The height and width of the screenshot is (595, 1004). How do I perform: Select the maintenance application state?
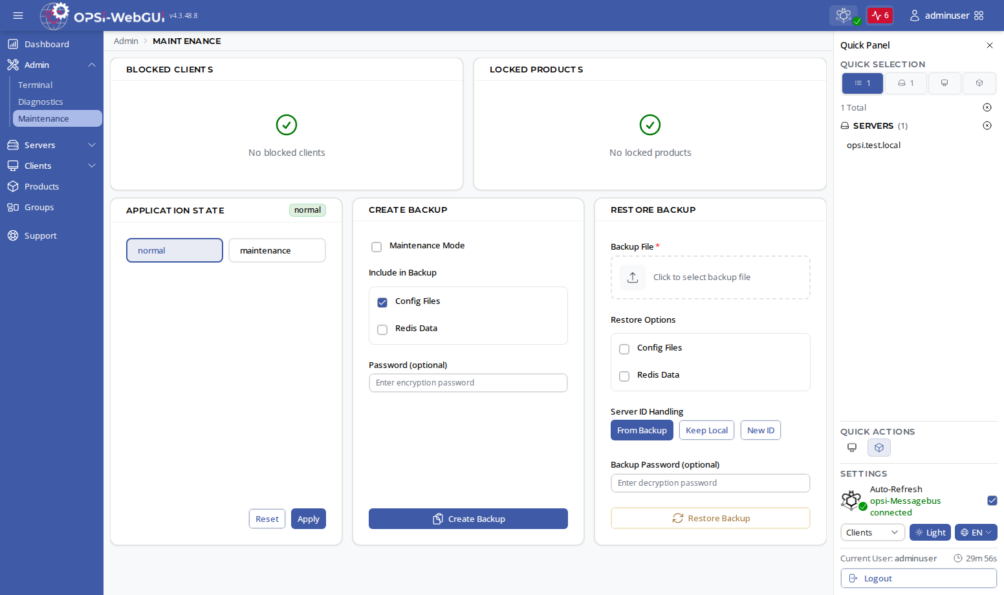[x=277, y=250]
